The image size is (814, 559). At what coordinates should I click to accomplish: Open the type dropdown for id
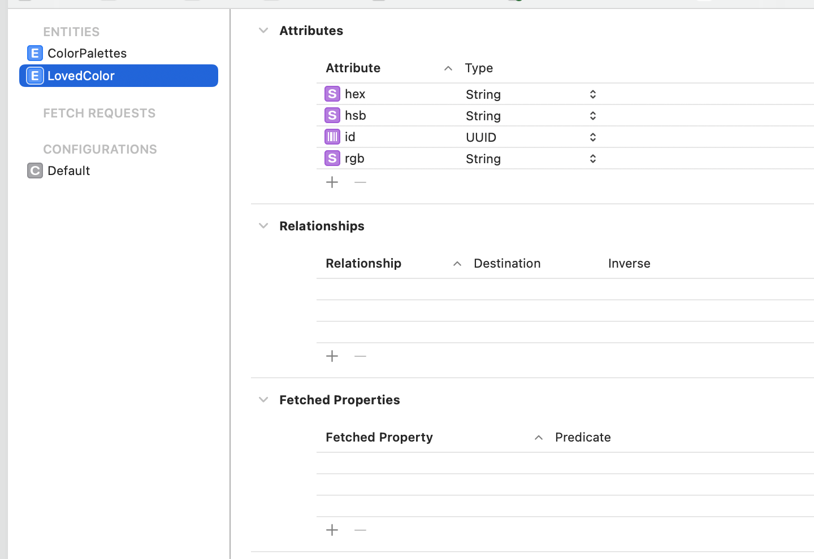592,137
